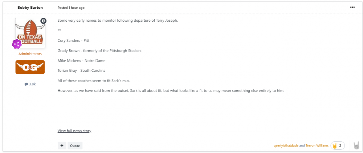Click the moderator shield badge on avatar
Screen dimensions: 363x153
click(43, 21)
